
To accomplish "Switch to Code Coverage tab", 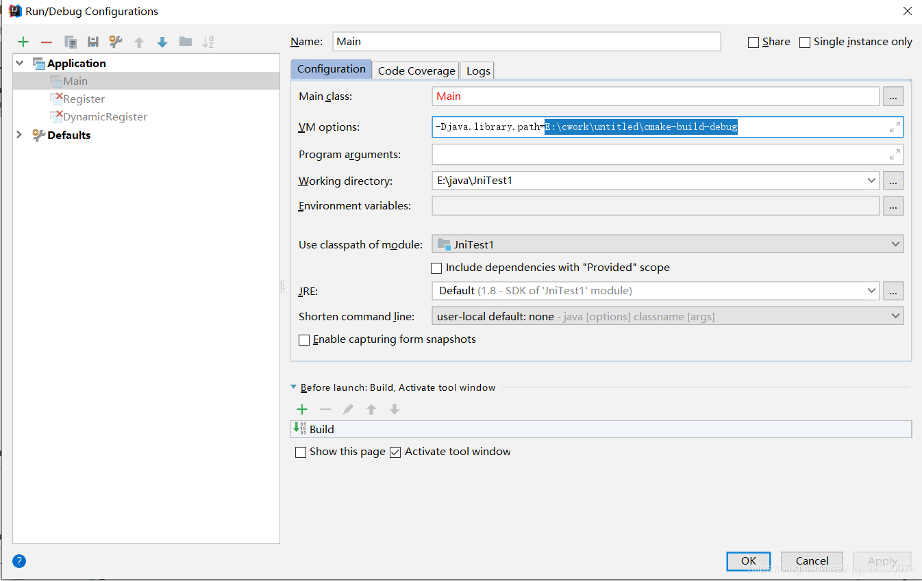I will [x=416, y=70].
